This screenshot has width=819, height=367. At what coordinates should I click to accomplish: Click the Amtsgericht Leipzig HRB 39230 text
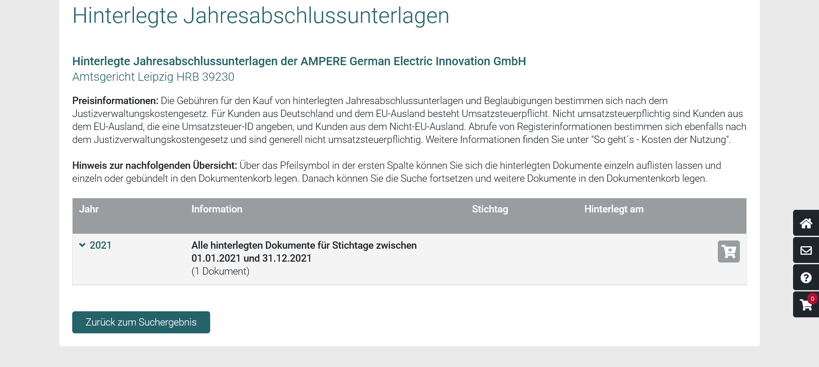[x=153, y=77]
